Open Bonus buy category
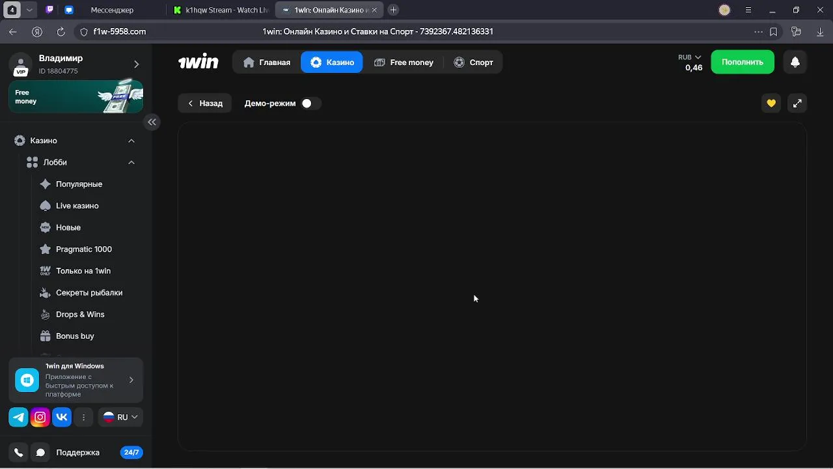The height and width of the screenshot is (469, 833). [x=75, y=336]
